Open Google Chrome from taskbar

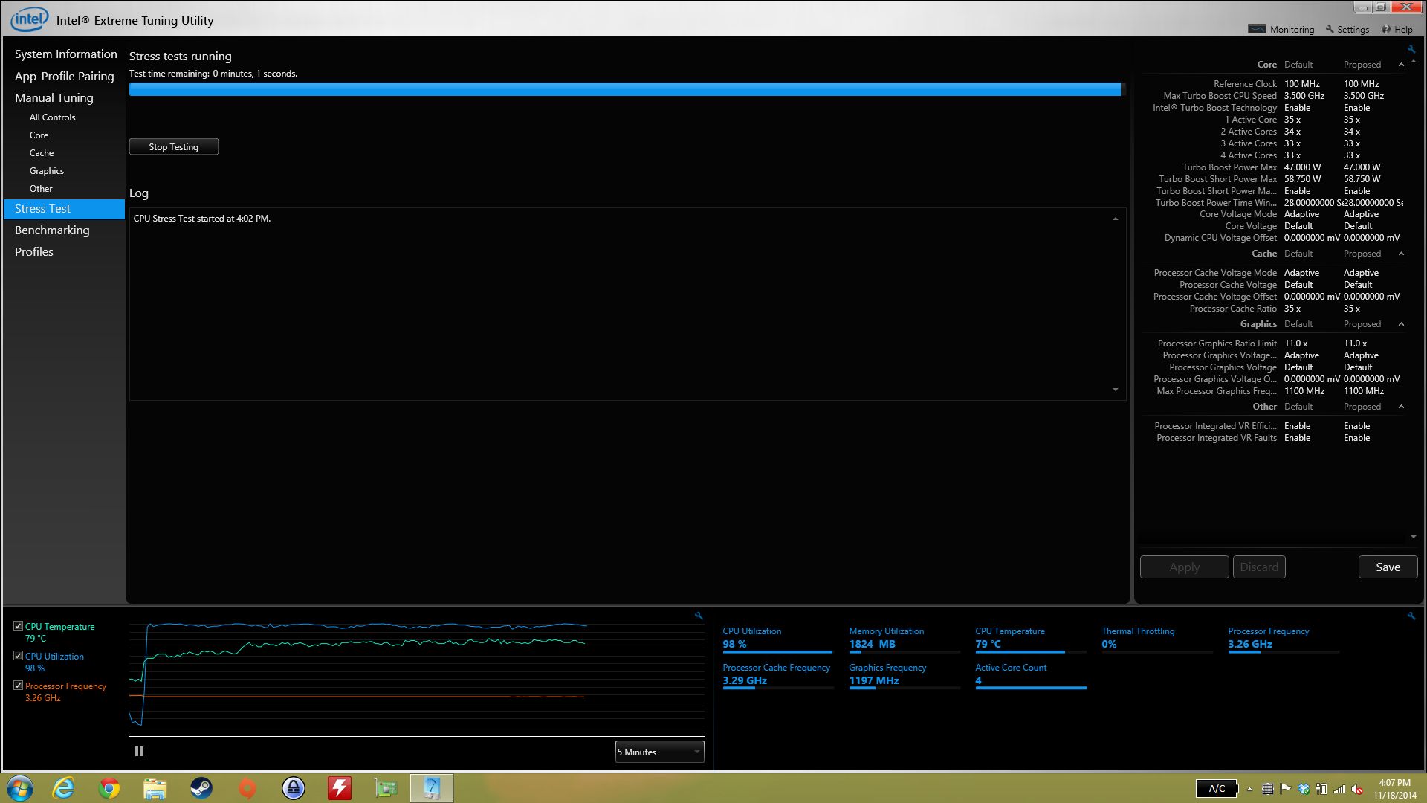point(109,788)
